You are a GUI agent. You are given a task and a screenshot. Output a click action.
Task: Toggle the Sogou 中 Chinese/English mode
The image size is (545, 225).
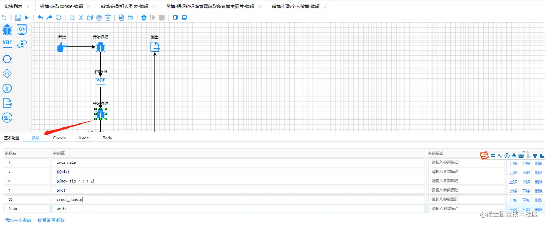[x=493, y=156]
